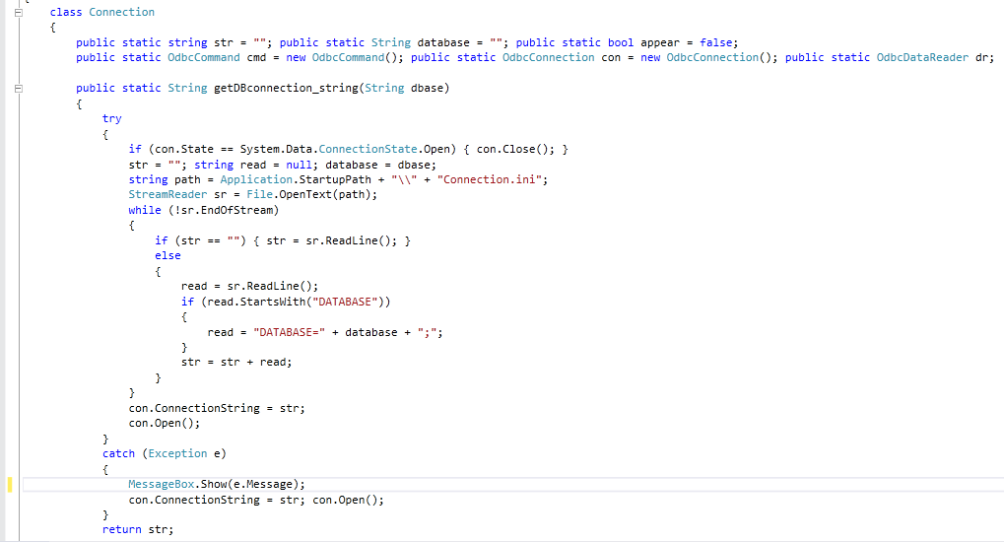Click the 'else' keyword
This screenshot has width=1004, height=542.
(x=167, y=255)
